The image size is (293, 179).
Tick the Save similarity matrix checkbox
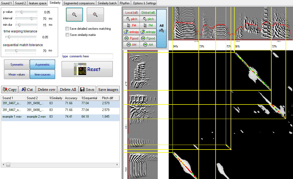pos(67,35)
